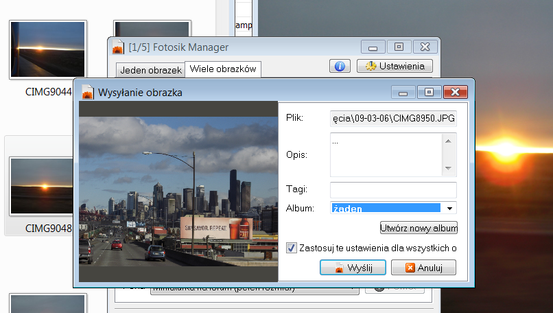This screenshot has height=313, width=553.
Task: Click the Wysyłanie obrazka window icon
Action: [87, 92]
